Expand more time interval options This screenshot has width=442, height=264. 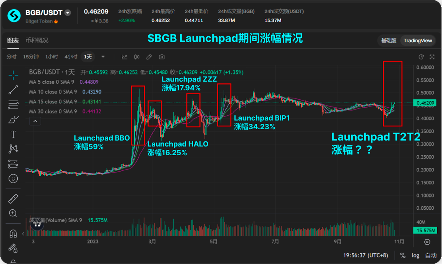(x=103, y=57)
